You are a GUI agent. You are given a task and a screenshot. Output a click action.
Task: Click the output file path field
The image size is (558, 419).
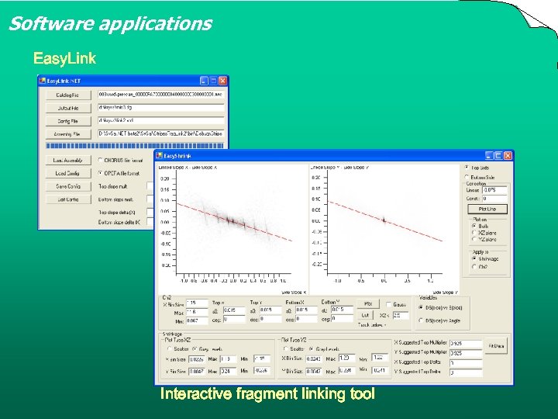click(x=161, y=108)
